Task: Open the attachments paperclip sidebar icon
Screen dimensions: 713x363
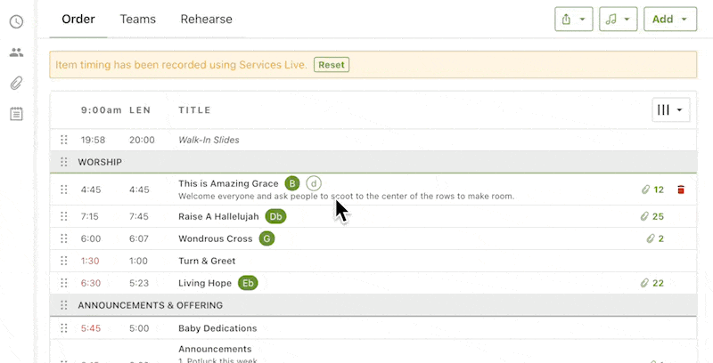Action: click(x=16, y=83)
